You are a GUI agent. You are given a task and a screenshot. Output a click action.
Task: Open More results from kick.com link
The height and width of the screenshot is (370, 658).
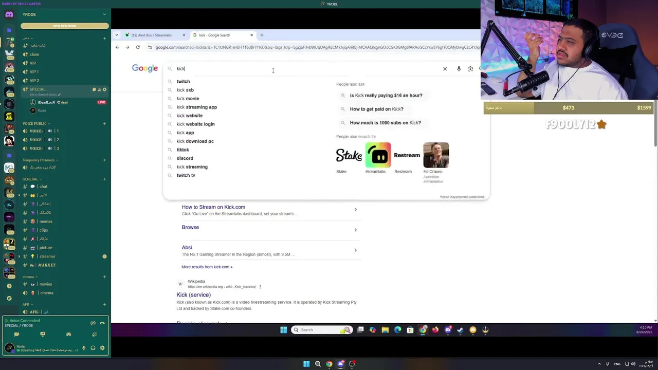(207, 267)
